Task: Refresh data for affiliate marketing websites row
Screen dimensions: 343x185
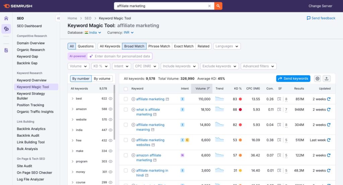Action: (x=329, y=140)
